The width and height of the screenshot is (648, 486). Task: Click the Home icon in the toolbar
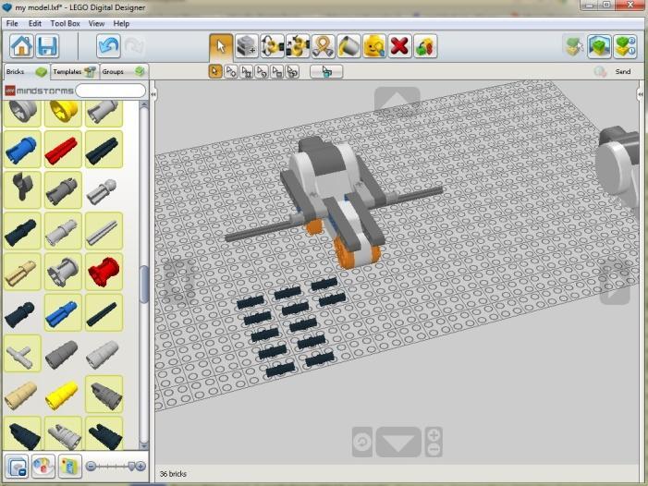point(21,46)
